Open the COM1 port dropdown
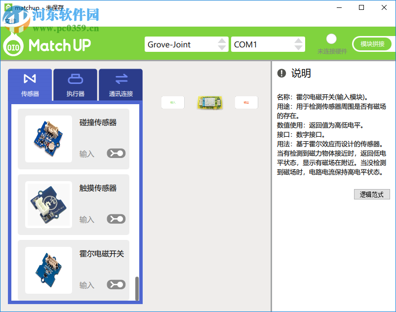396x312 pixels. [x=298, y=44]
